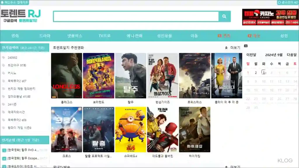Click the double-chevron icon beside 더보기

click(x=226, y=48)
